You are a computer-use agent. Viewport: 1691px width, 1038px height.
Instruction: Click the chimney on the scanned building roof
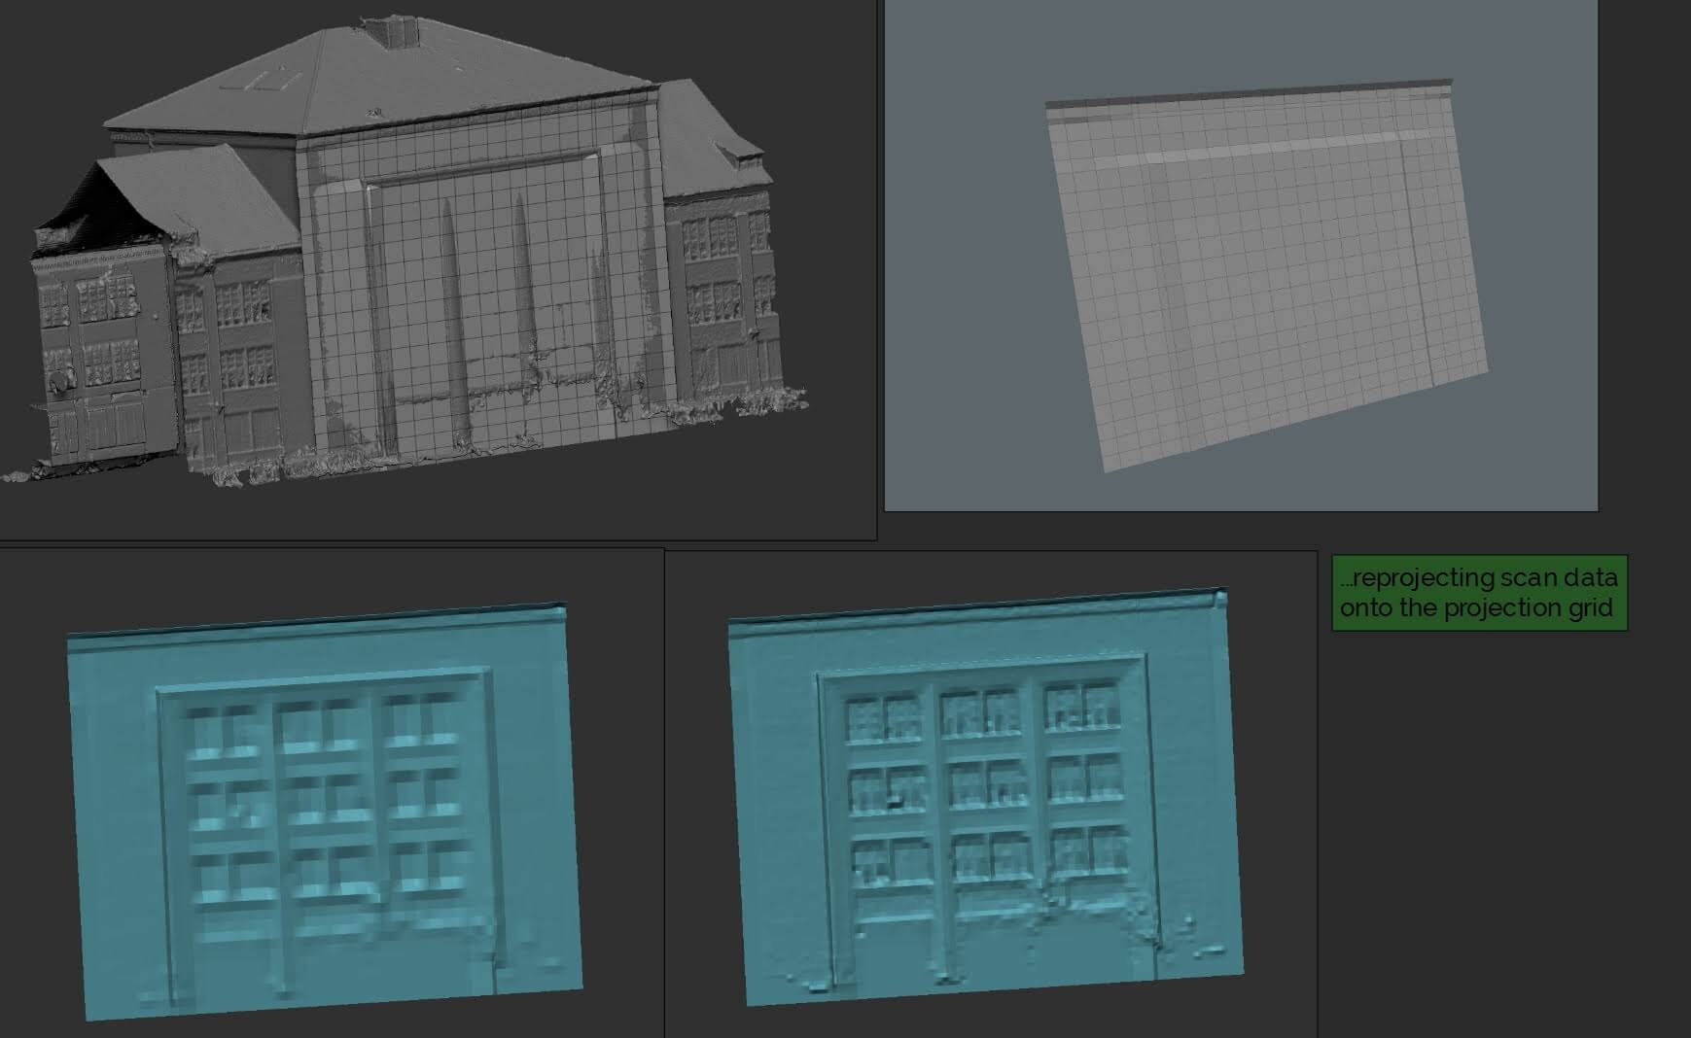click(395, 29)
